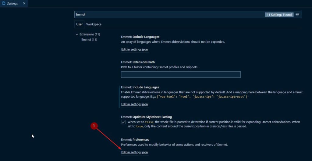This screenshot has height=161, width=312.
Task: Click the Path to a folder description
Action: (160, 67)
